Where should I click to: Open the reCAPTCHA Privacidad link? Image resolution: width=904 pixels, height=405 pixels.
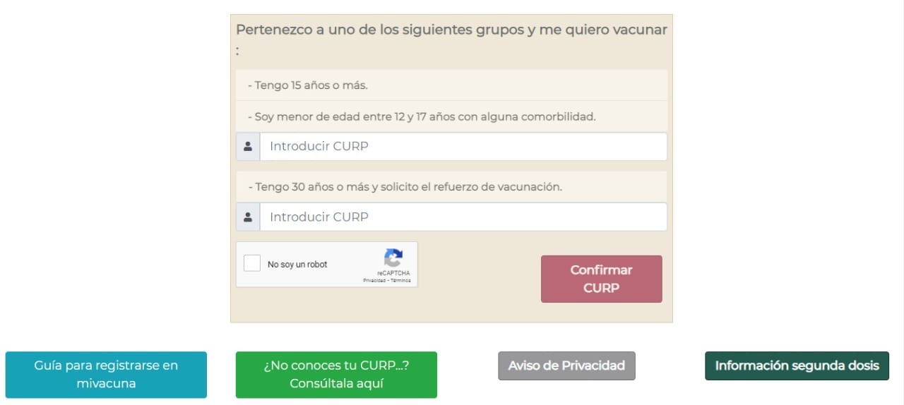374,281
